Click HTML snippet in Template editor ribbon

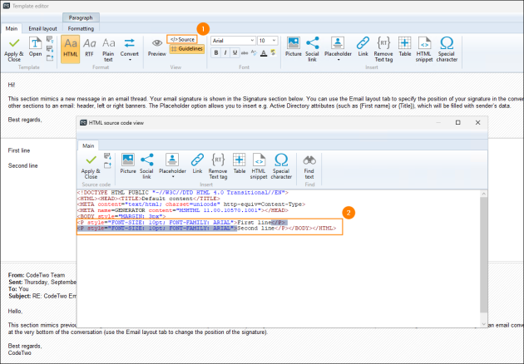[x=424, y=49]
